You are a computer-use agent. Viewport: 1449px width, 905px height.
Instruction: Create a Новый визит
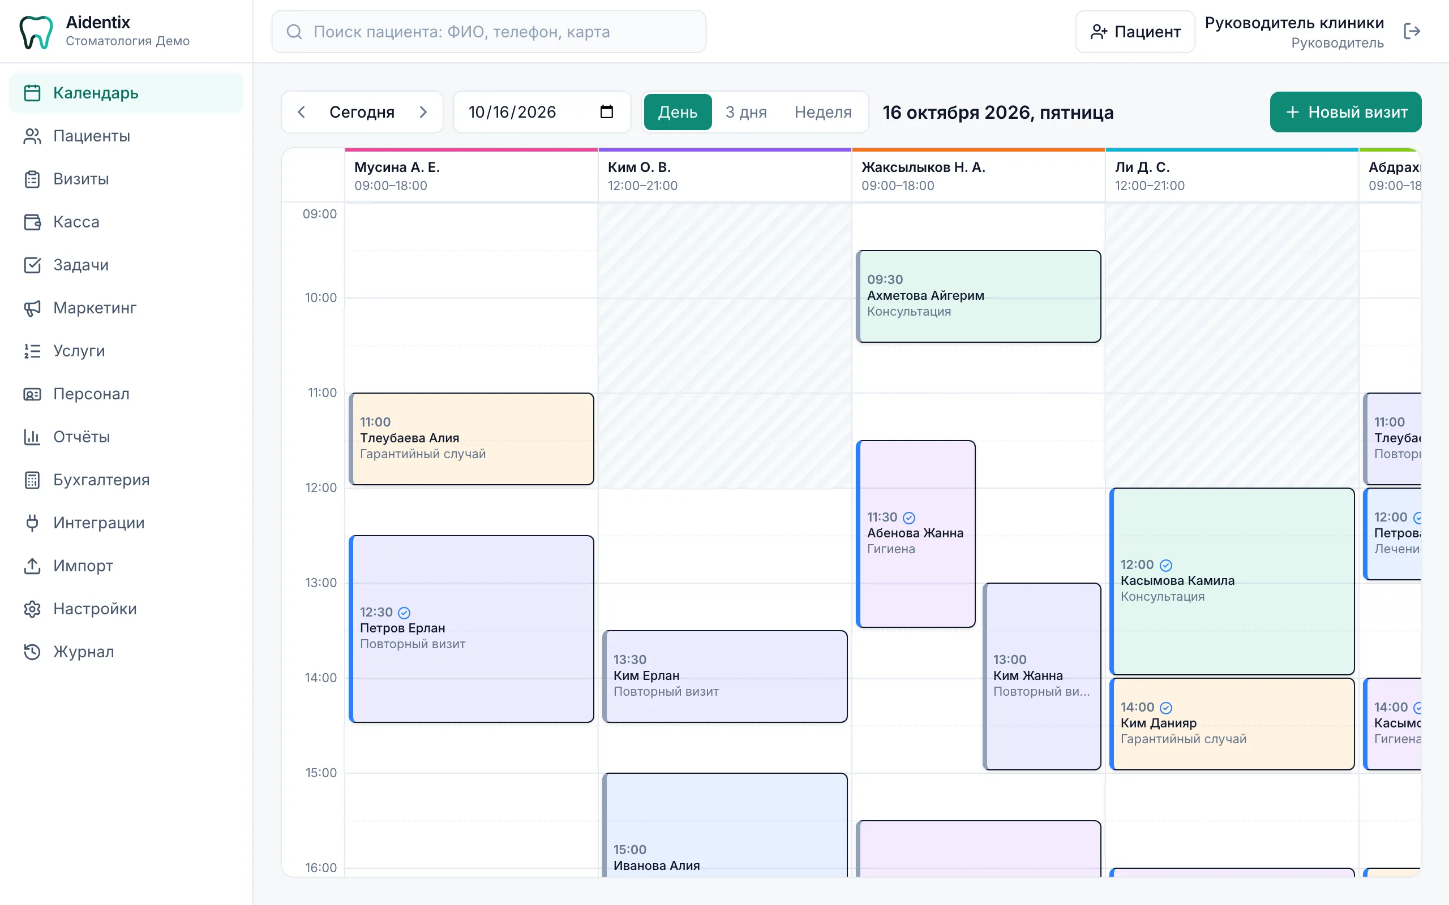coord(1345,112)
